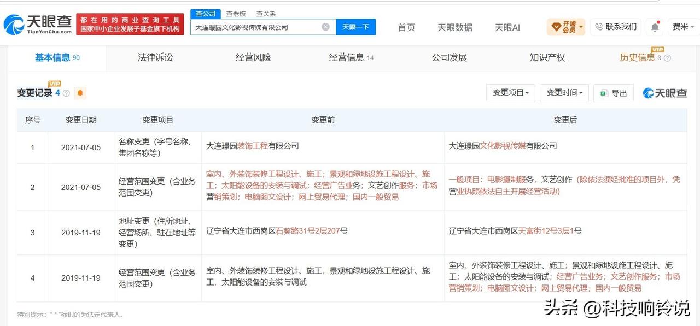The height and width of the screenshot is (326, 700).
Task: Click the 开通会员 VIP button
Action: click(565, 27)
